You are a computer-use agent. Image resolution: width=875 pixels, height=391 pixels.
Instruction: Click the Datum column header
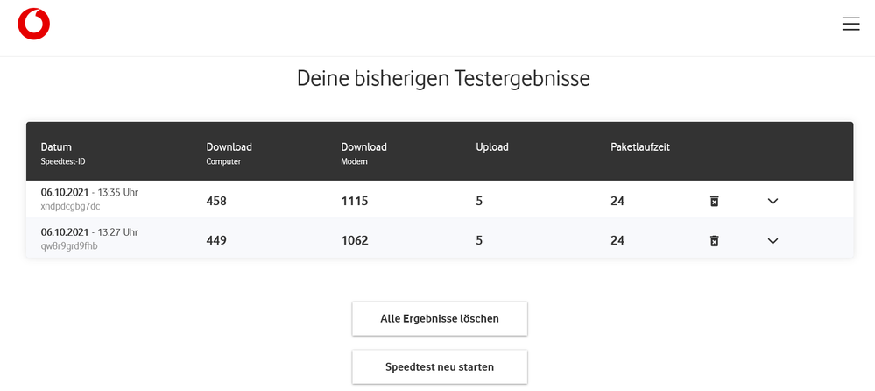click(x=56, y=146)
